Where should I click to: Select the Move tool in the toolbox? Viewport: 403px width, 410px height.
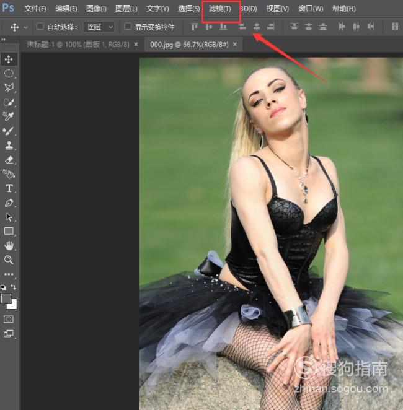click(9, 59)
